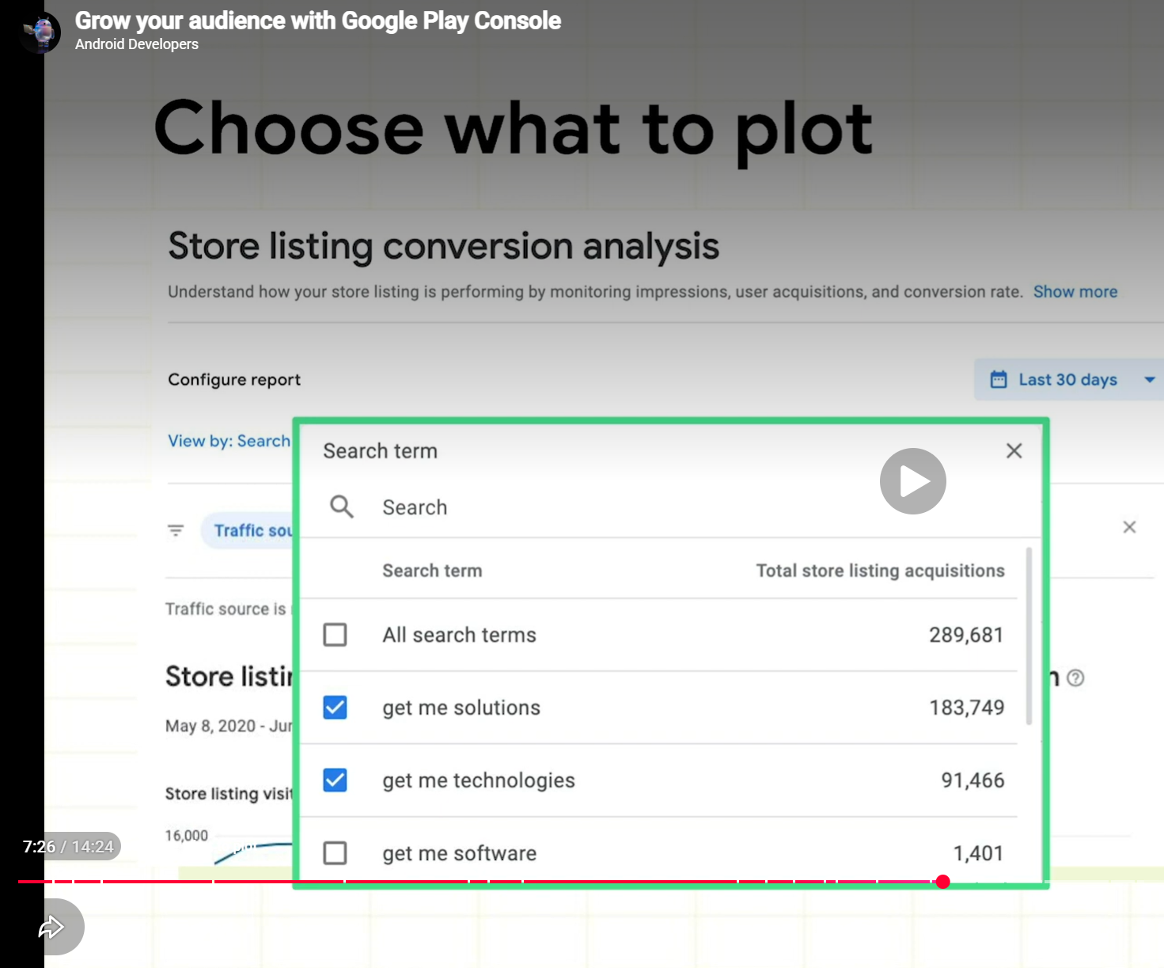1164x968 pixels.
Task: Click the View by: Search link
Action: point(229,441)
